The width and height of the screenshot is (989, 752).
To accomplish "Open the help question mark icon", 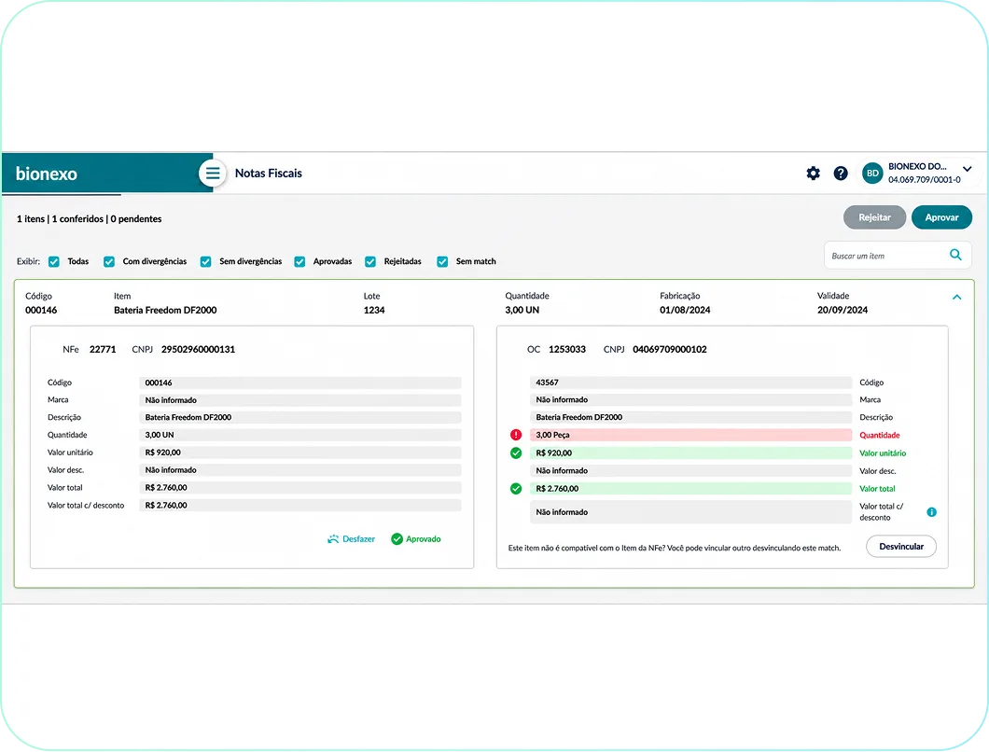I will 841,173.
